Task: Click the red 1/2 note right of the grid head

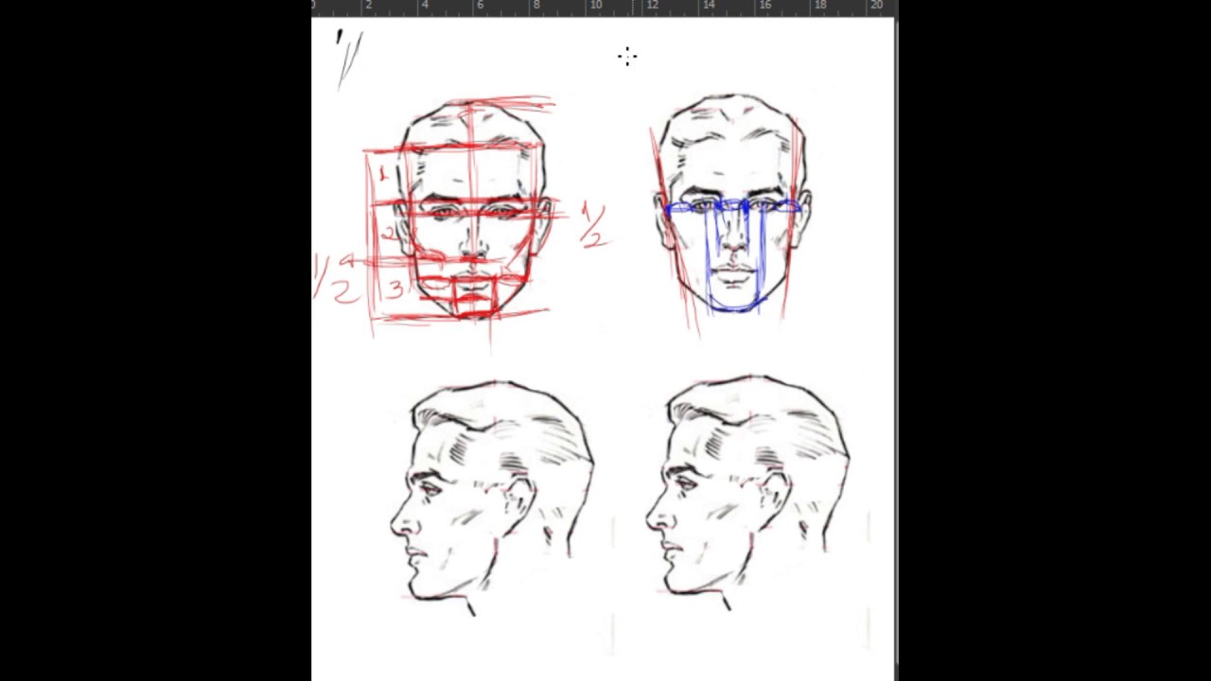Action: [594, 225]
